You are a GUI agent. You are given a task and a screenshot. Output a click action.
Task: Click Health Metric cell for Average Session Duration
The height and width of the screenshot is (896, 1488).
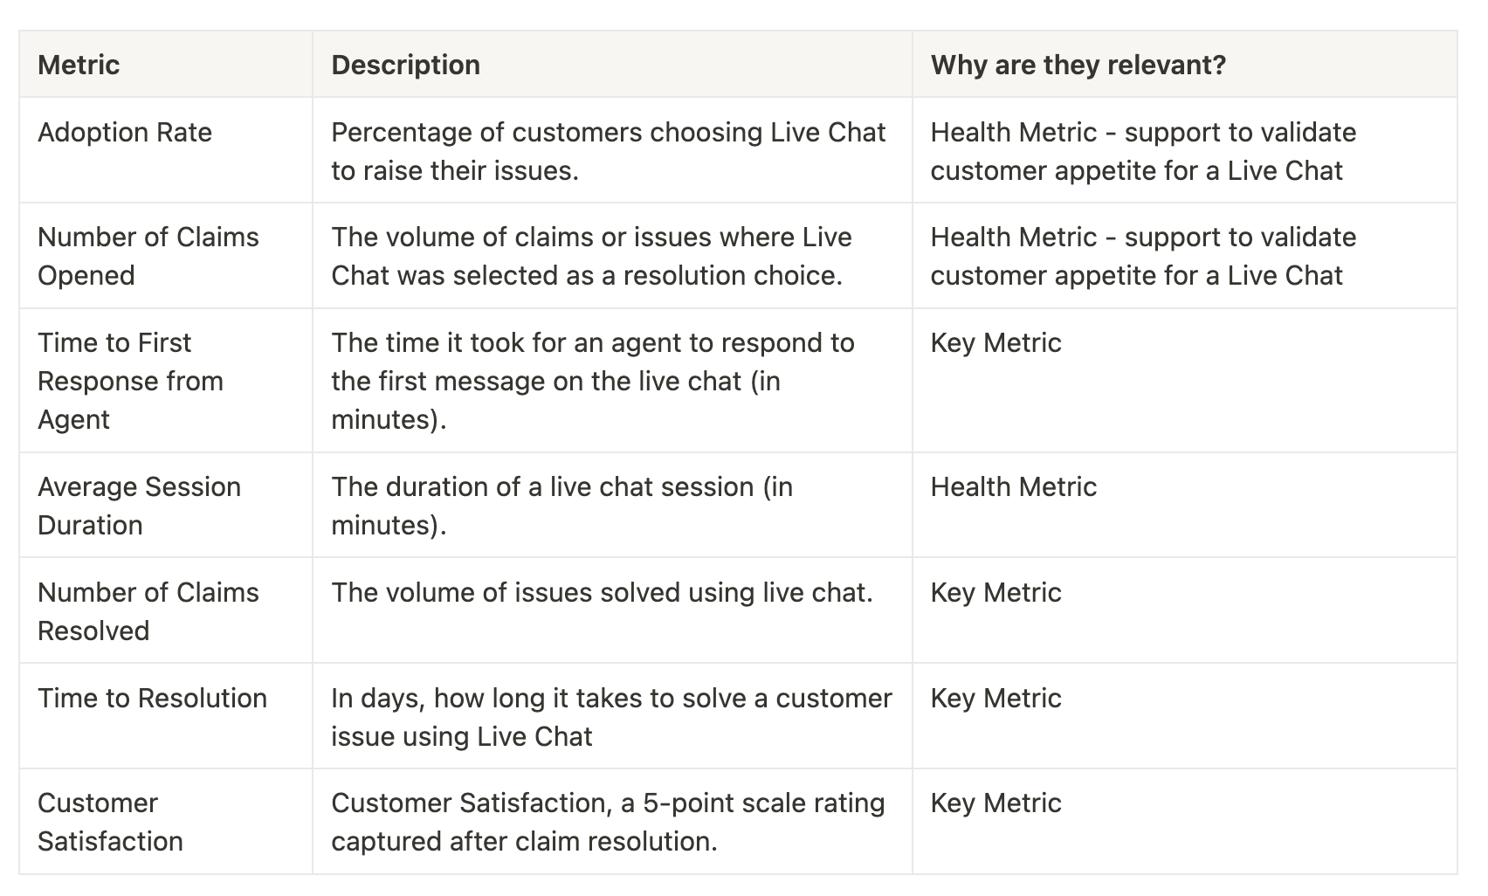pyautogui.click(x=1184, y=506)
